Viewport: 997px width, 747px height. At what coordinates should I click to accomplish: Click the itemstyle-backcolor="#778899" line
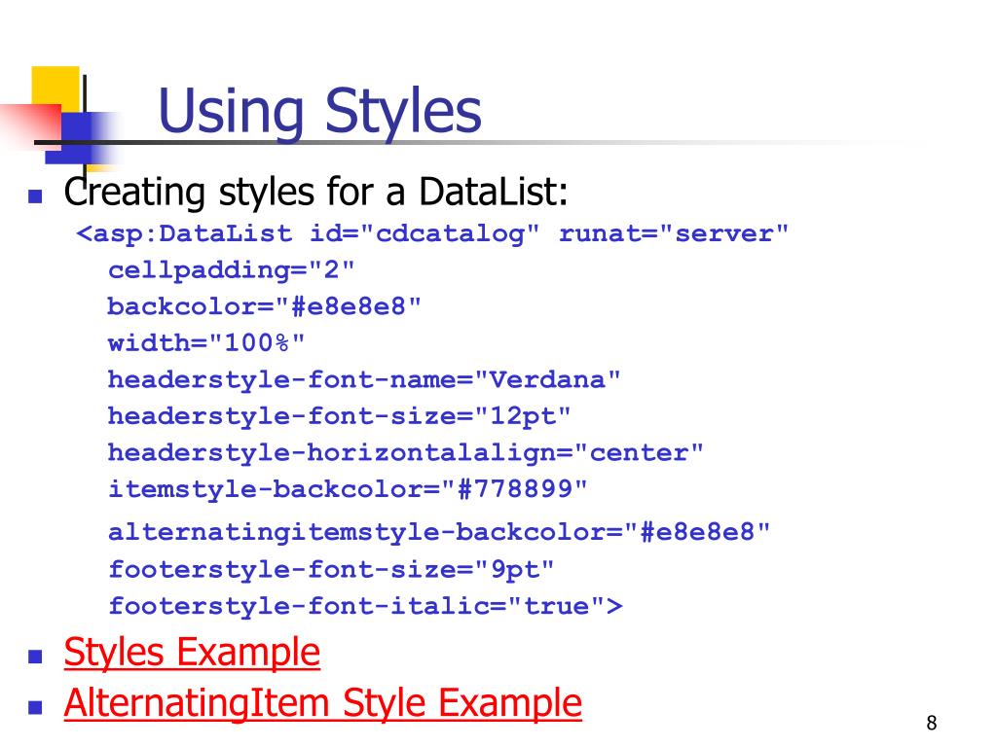click(348, 489)
